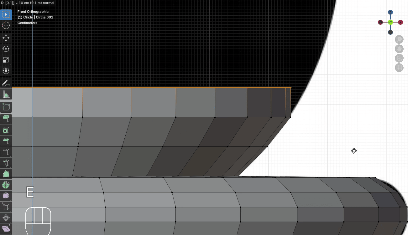Pick the Rotate tool

coord(6,49)
